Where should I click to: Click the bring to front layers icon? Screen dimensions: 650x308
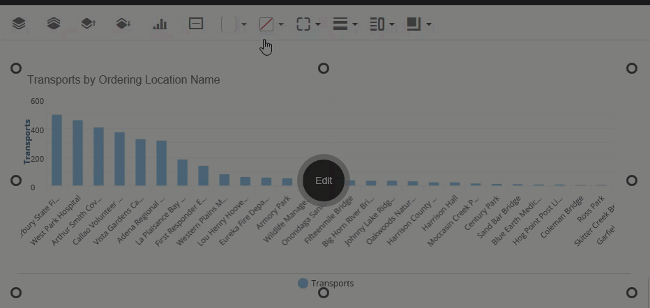pyautogui.click(x=19, y=24)
